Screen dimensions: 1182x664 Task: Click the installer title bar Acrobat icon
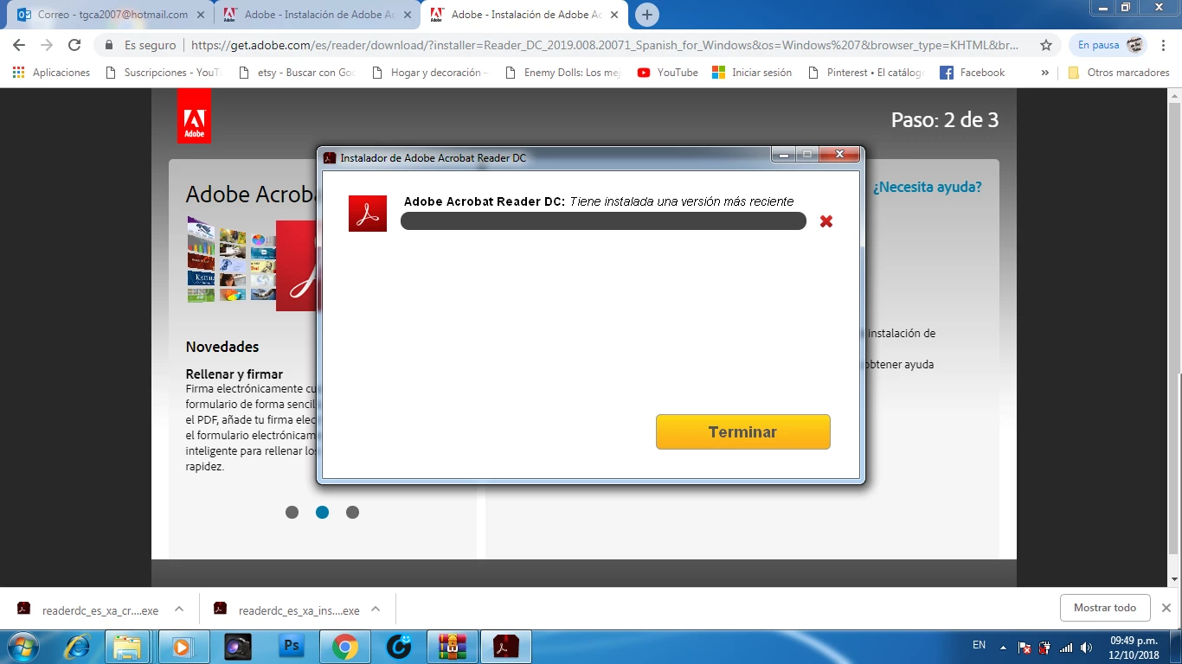click(x=330, y=158)
